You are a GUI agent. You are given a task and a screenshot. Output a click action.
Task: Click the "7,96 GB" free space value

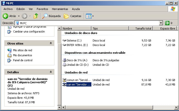[170, 40]
